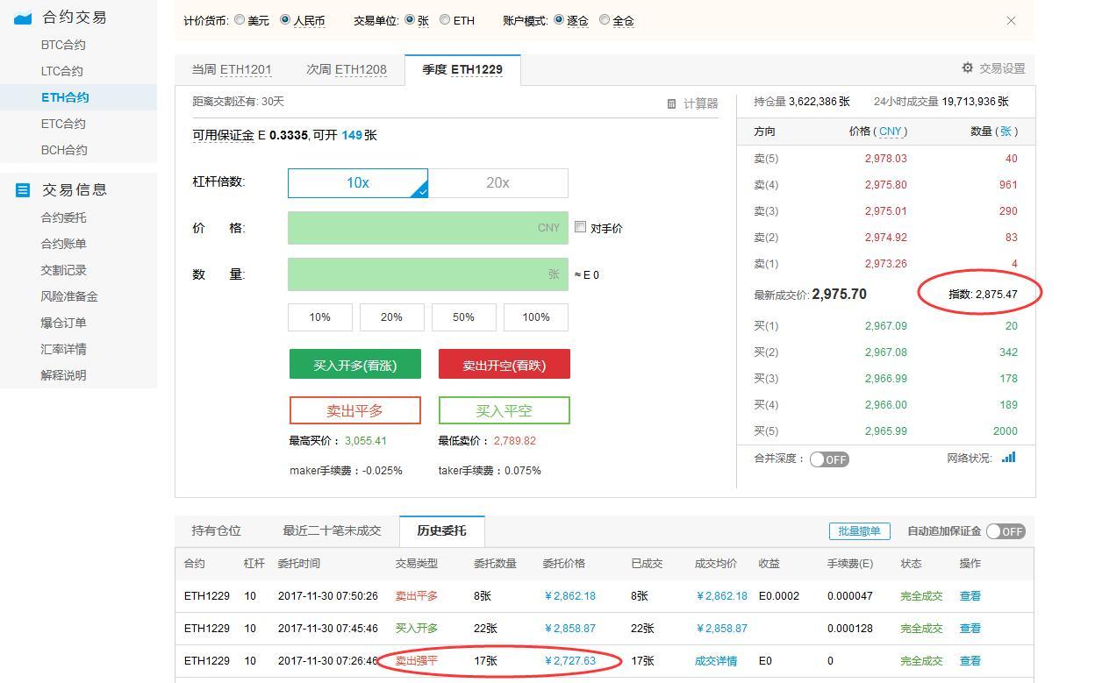Open ETH合约 in the sidebar

tap(65, 97)
